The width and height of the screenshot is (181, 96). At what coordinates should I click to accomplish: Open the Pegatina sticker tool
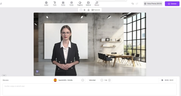click(80, 3)
